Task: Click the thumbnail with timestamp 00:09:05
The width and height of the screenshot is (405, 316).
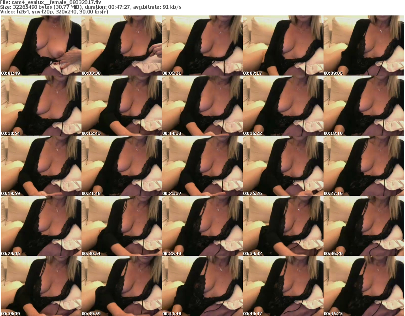Action: [364, 45]
